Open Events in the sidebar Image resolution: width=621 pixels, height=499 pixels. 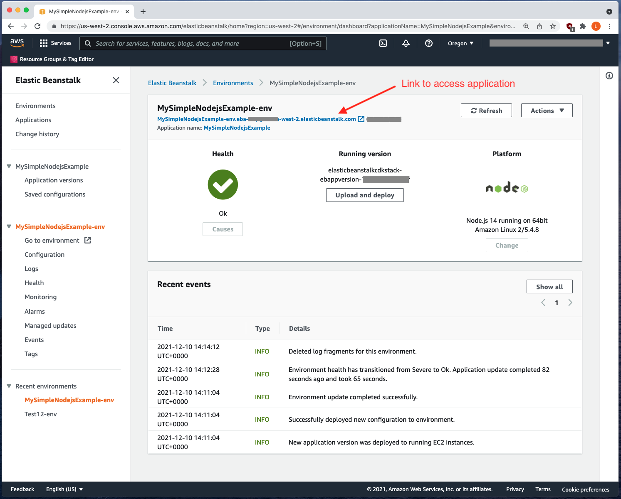point(34,340)
